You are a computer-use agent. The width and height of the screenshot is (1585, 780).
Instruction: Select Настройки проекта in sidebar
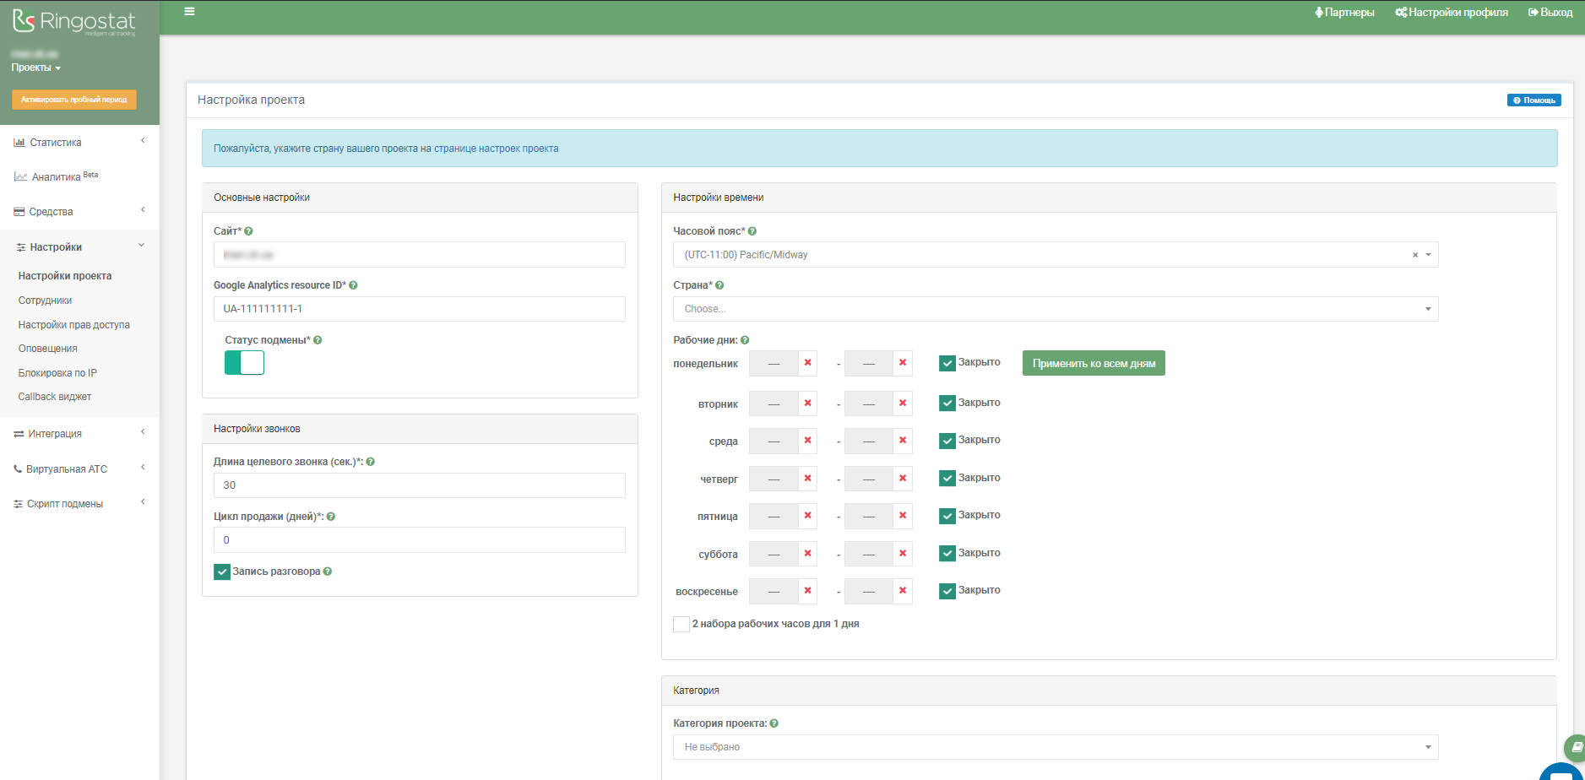65,276
